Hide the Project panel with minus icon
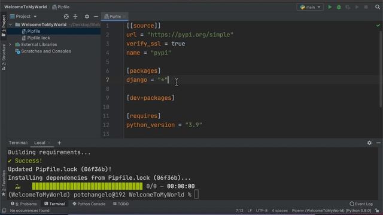 click(x=96, y=16)
